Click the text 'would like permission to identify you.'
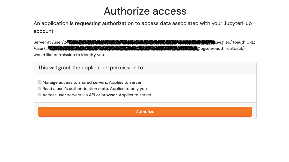Viewport: 289px width, 162px height. click(69, 55)
